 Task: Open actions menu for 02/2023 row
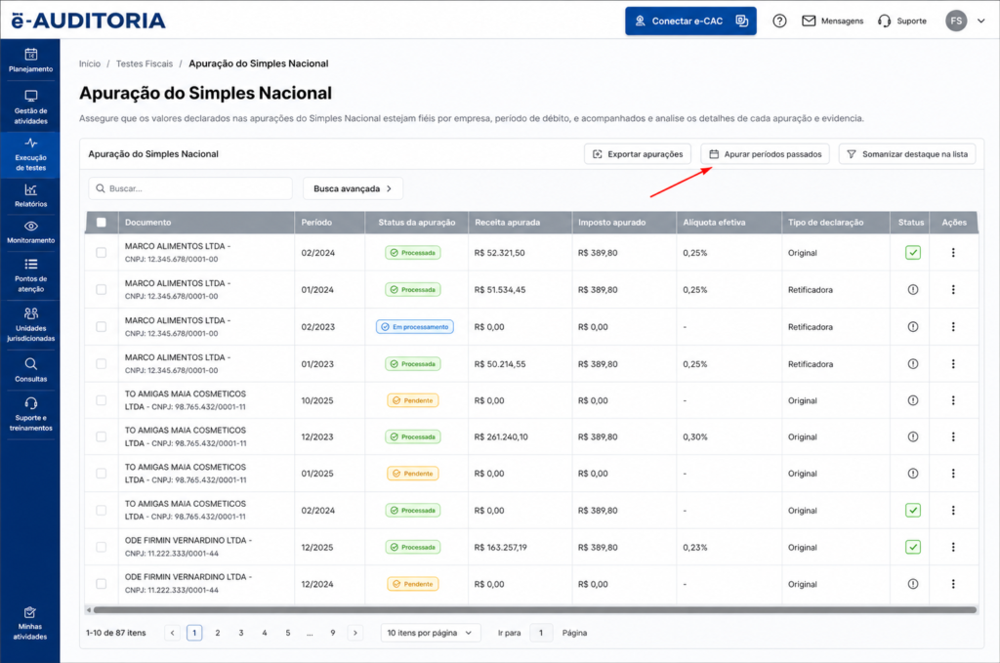point(953,327)
